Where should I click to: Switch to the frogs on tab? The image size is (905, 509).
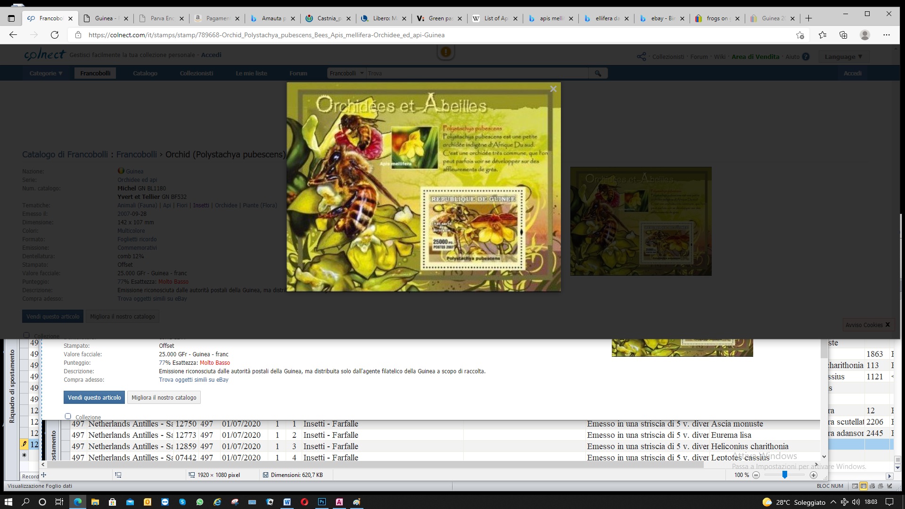(x=718, y=18)
